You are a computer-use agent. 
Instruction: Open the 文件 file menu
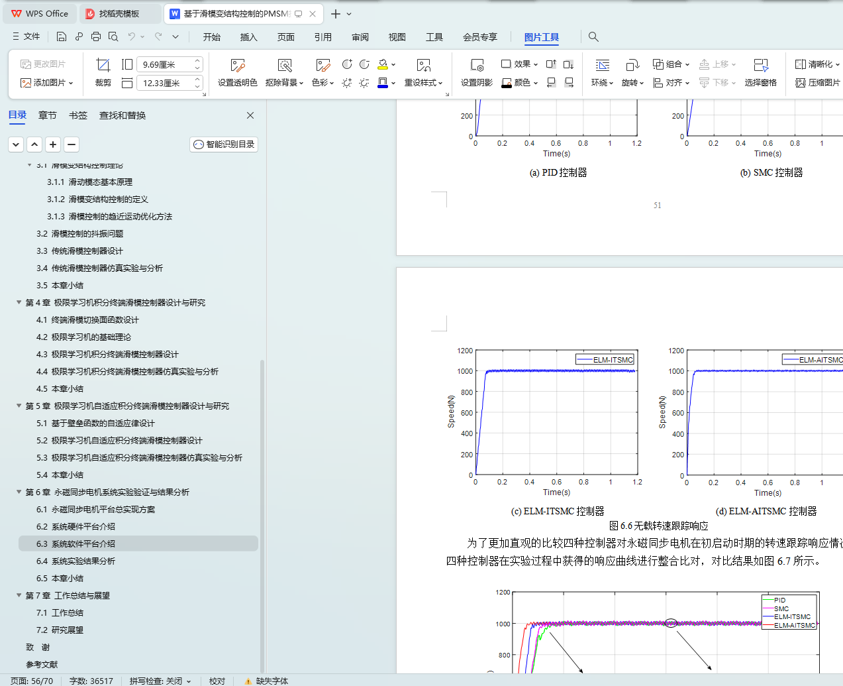click(x=26, y=36)
